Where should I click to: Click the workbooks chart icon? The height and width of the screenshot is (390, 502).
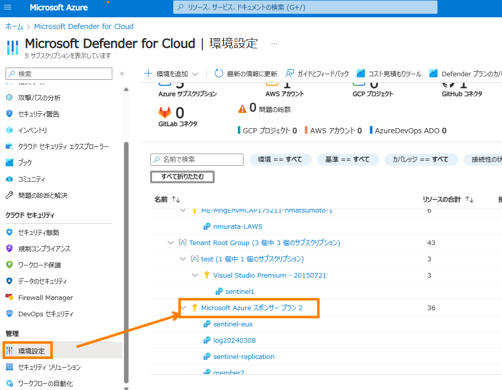9,163
